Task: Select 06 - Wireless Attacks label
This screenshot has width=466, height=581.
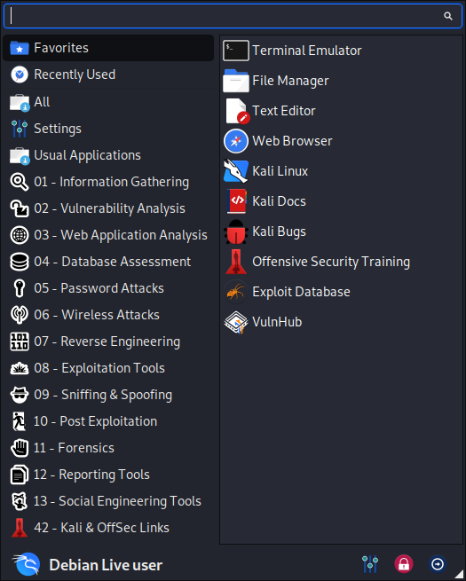Action: 97,315
